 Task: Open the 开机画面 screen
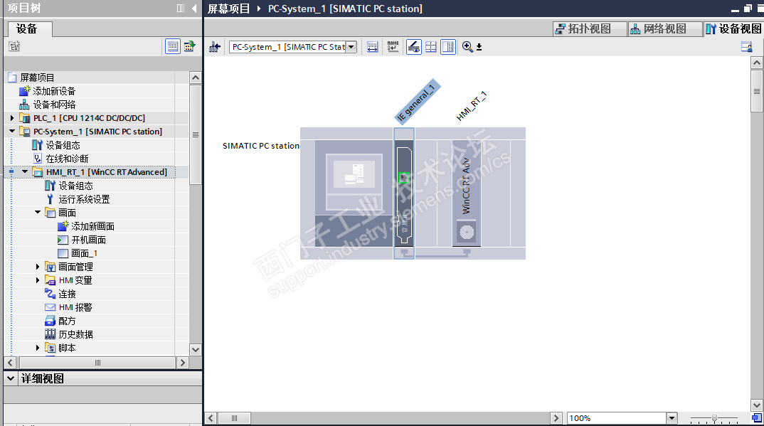click(89, 240)
